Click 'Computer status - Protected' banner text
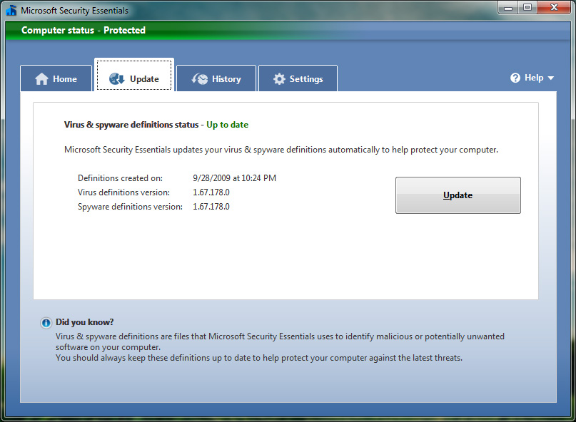Viewport: 576px width, 422px height. point(84,30)
